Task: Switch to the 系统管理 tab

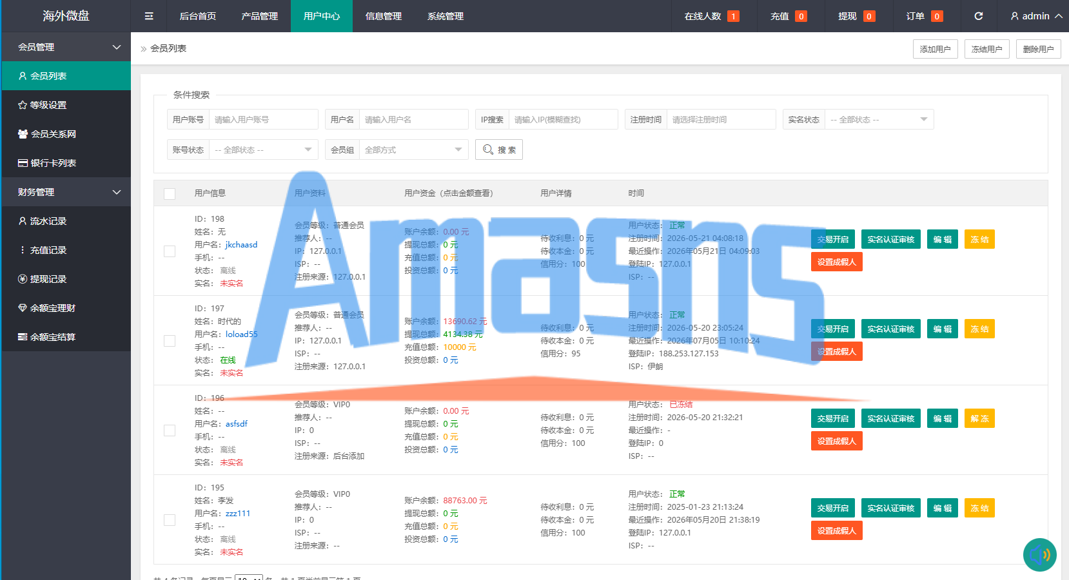Action: point(446,16)
